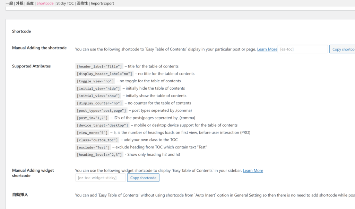Open the Import/Export tab
Viewport: 355px width, 209px height.
102,3
